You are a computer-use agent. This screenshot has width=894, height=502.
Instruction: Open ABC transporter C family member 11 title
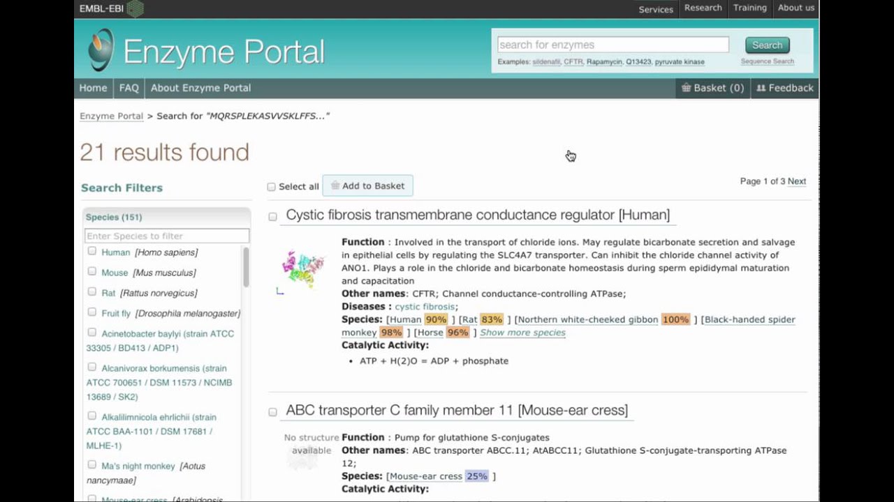(457, 410)
